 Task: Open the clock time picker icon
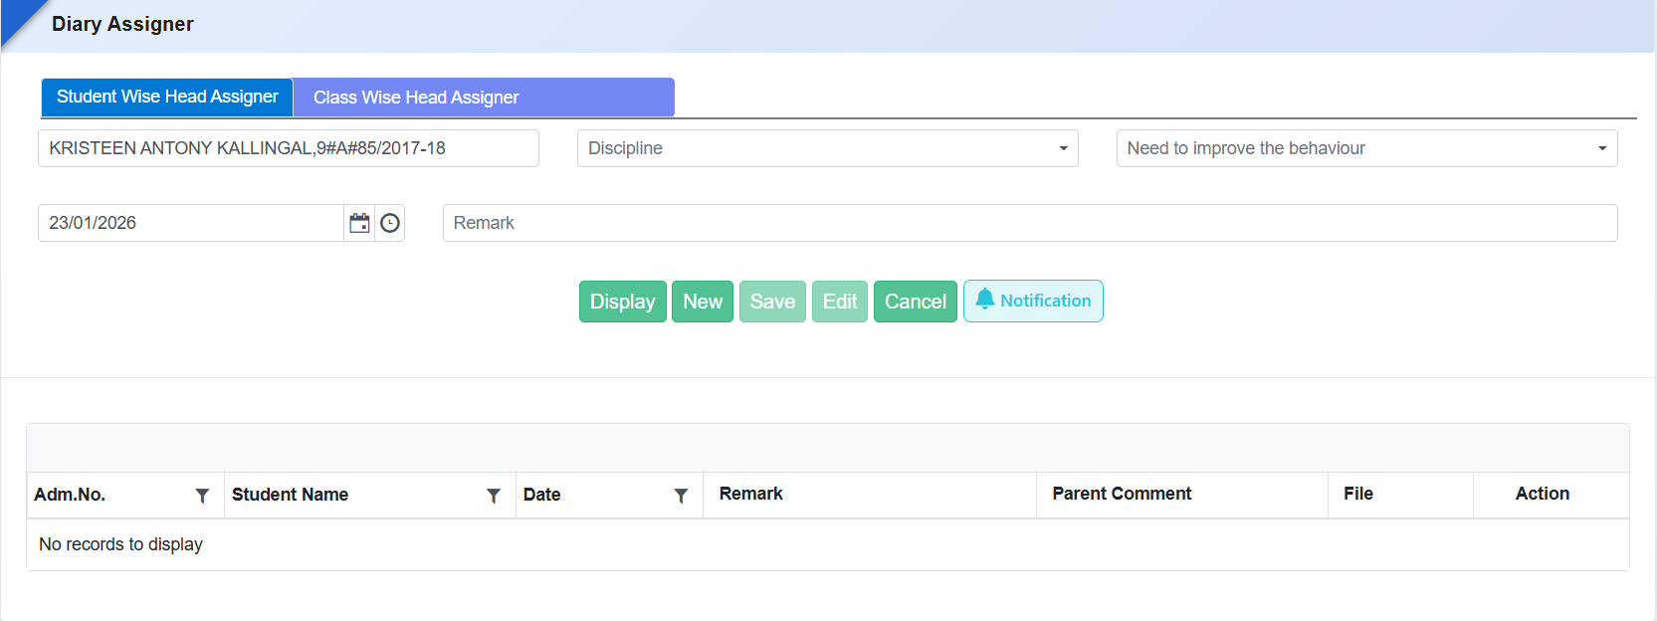pyautogui.click(x=390, y=223)
